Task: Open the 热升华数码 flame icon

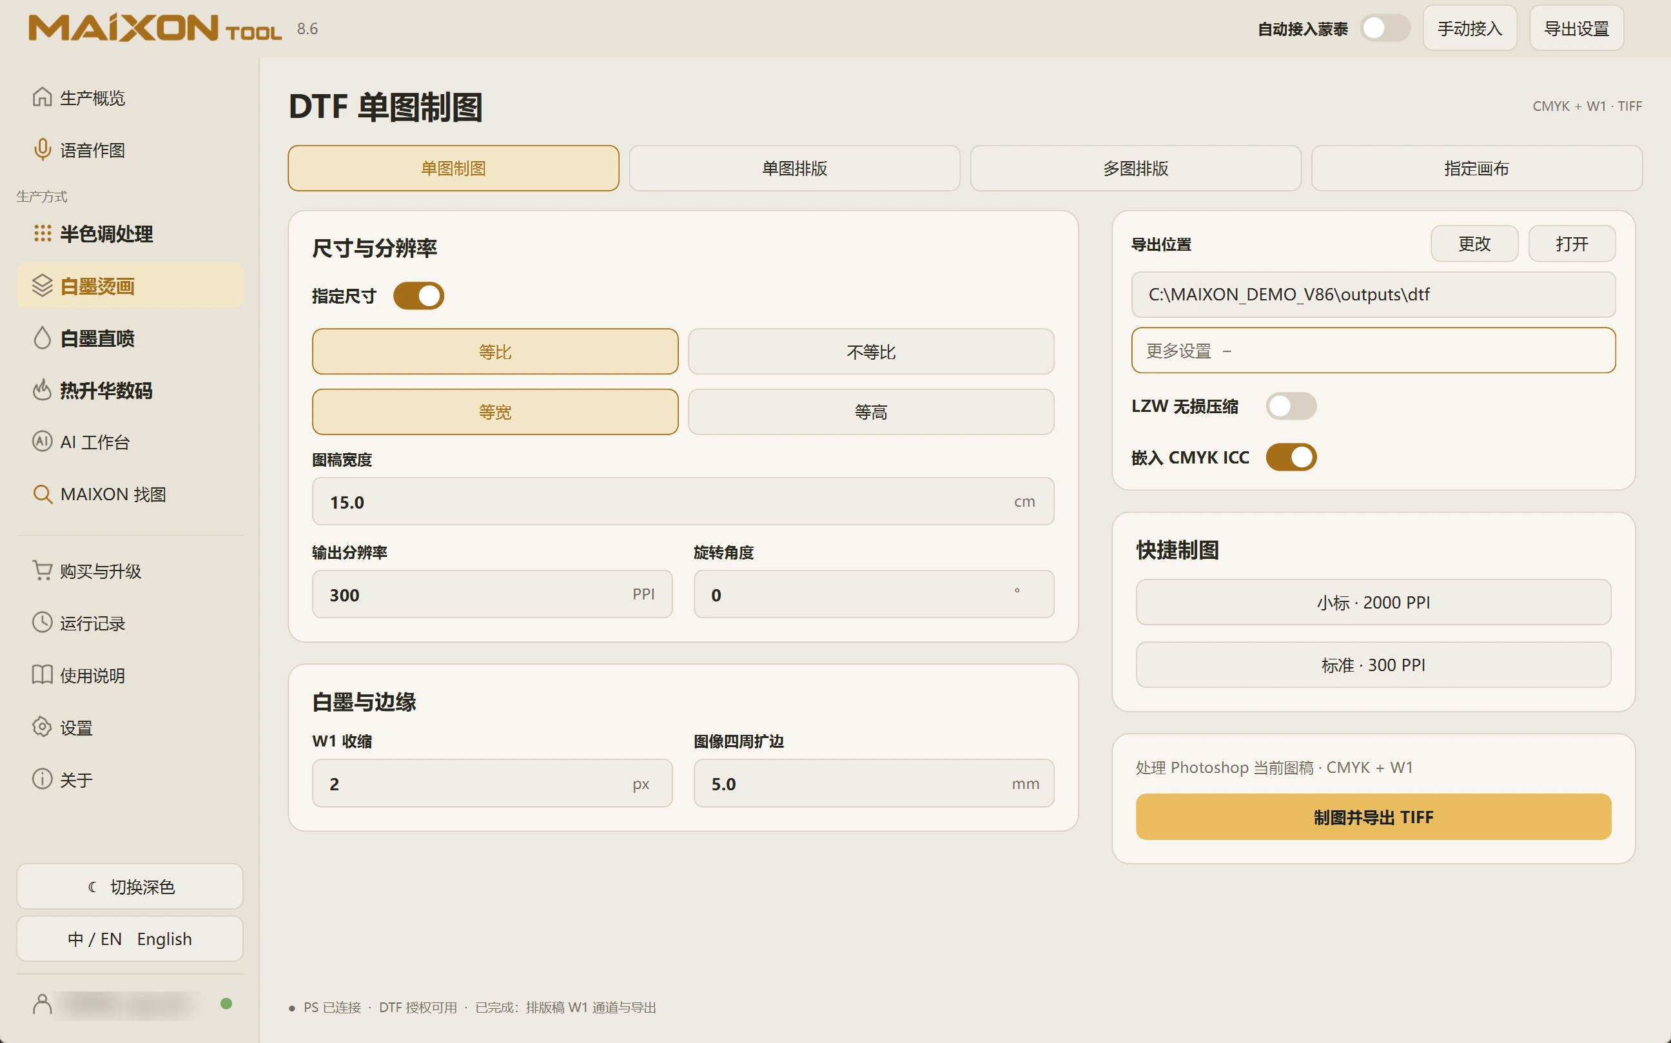Action: click(x=42, y=390)
